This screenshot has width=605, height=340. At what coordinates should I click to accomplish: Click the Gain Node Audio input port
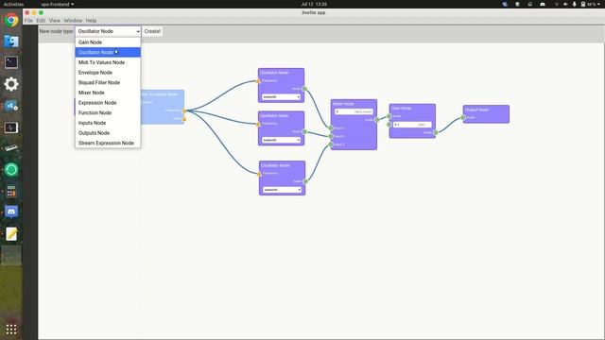tap(389, 116)
